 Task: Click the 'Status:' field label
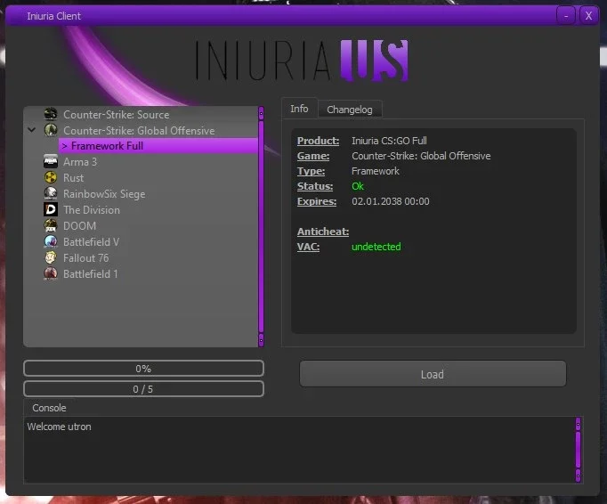click(x=315, y=186)
